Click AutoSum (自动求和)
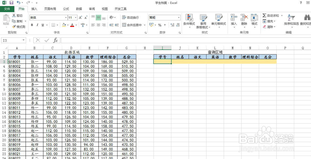The width and height of the screenshot is (311, 159). coord(271,15)
